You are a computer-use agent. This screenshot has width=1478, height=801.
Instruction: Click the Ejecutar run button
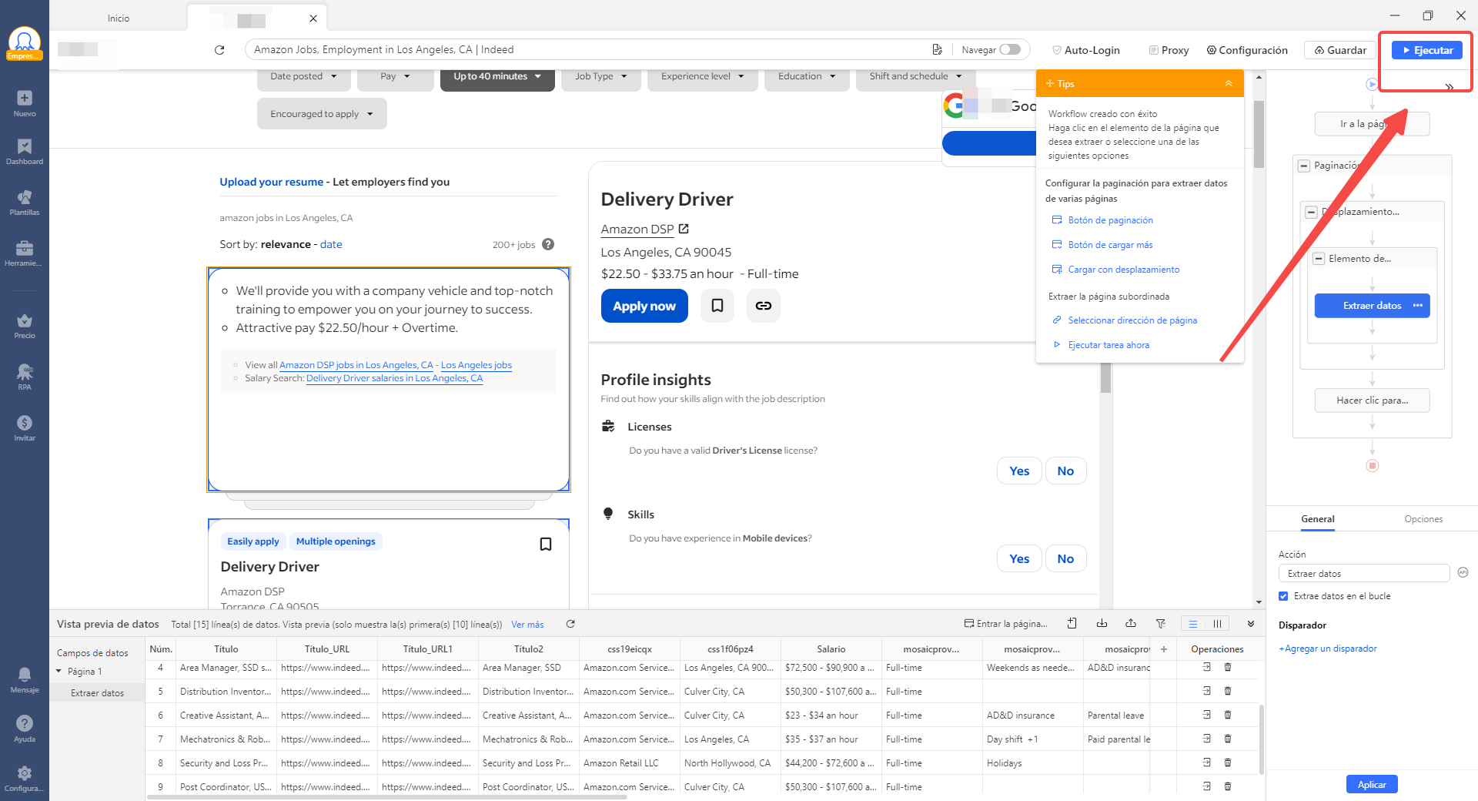(x=1426, y=50)
